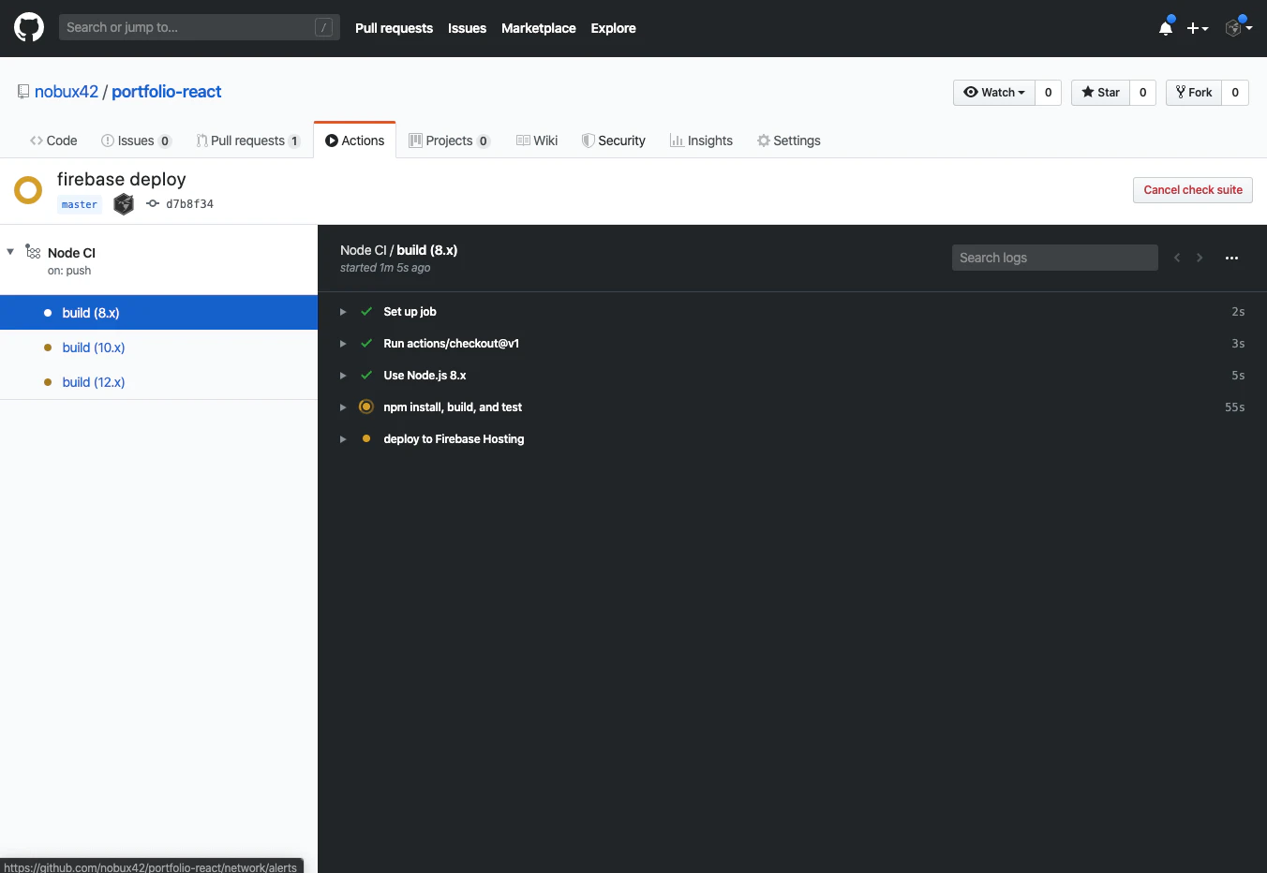1267x873 pixels.
Task: Click the GitHub Octocat logo
Action: point(29,27)
